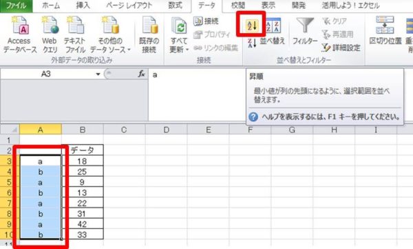Screen dimensions: 413x249
Task: Select row 9 header
Action: (10, 224)
